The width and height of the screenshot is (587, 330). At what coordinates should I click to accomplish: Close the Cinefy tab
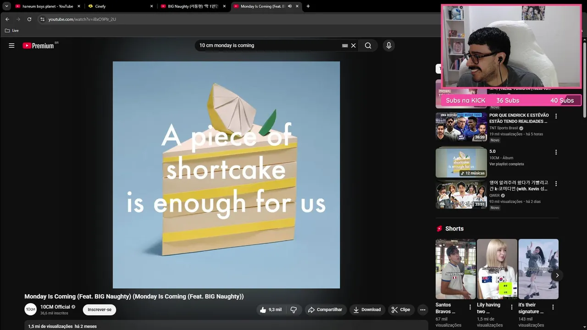(x=152, y=6)
